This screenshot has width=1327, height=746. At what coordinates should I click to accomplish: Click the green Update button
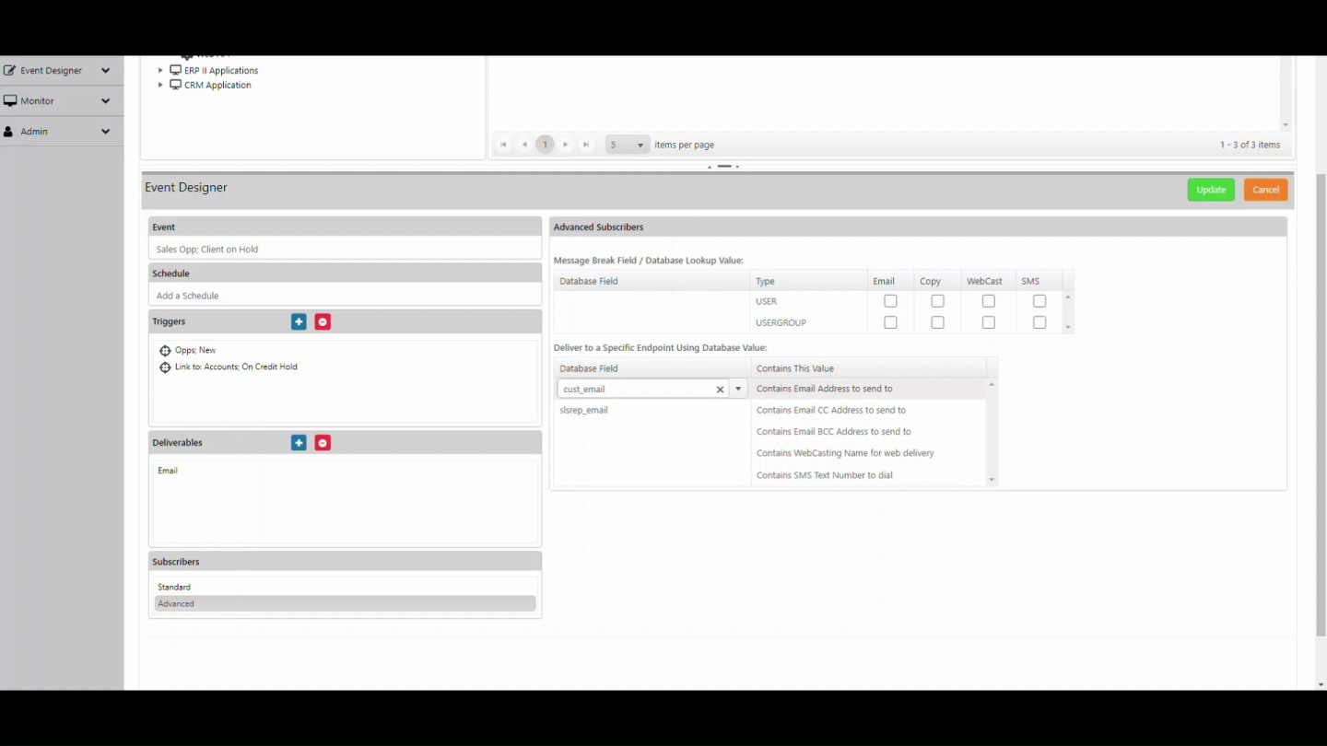coord(1211,190)
